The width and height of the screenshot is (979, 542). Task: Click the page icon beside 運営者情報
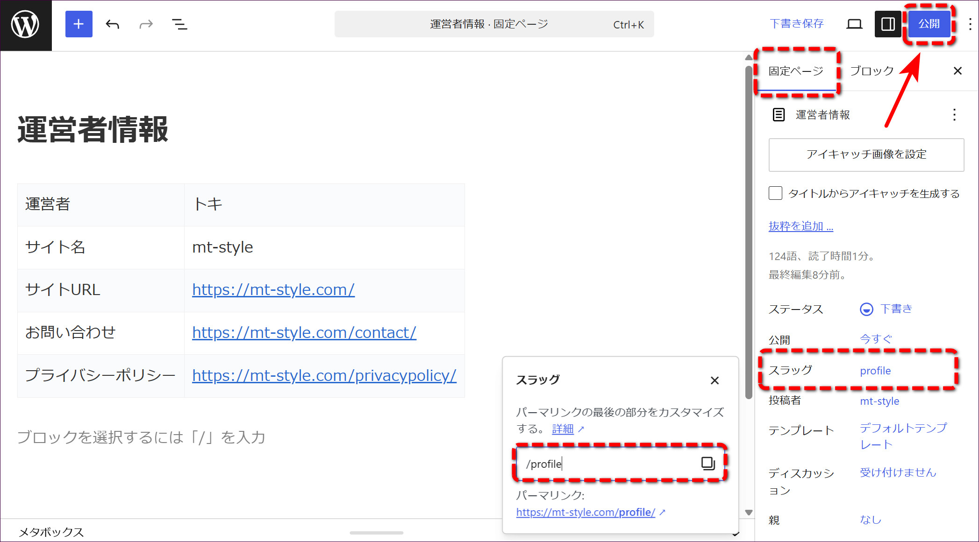(x=779, y=115)
